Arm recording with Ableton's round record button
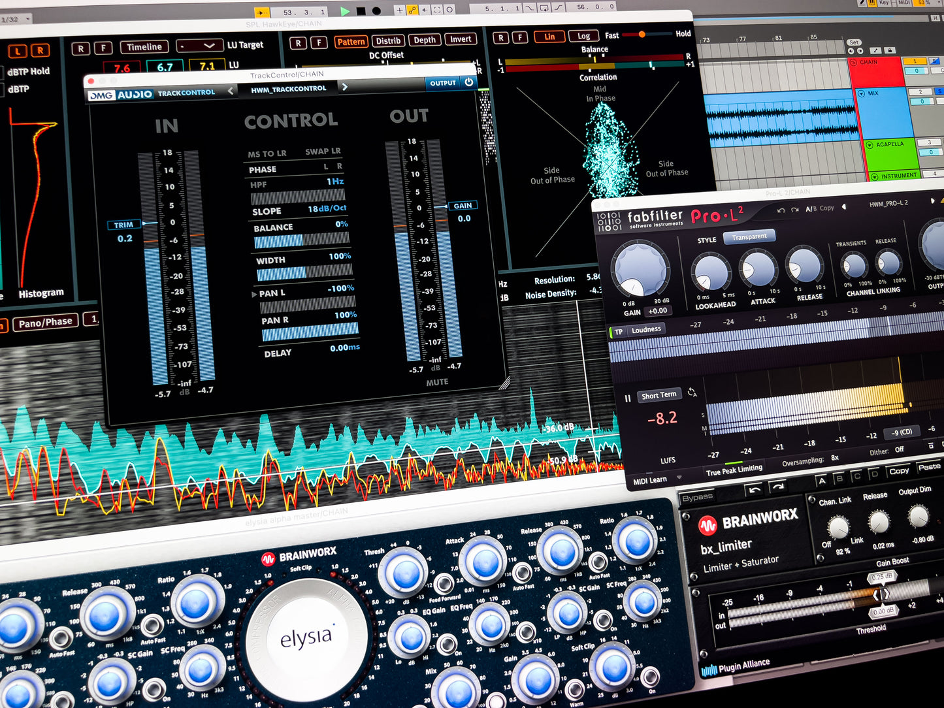944x708 pixels. tap(376, 11)
